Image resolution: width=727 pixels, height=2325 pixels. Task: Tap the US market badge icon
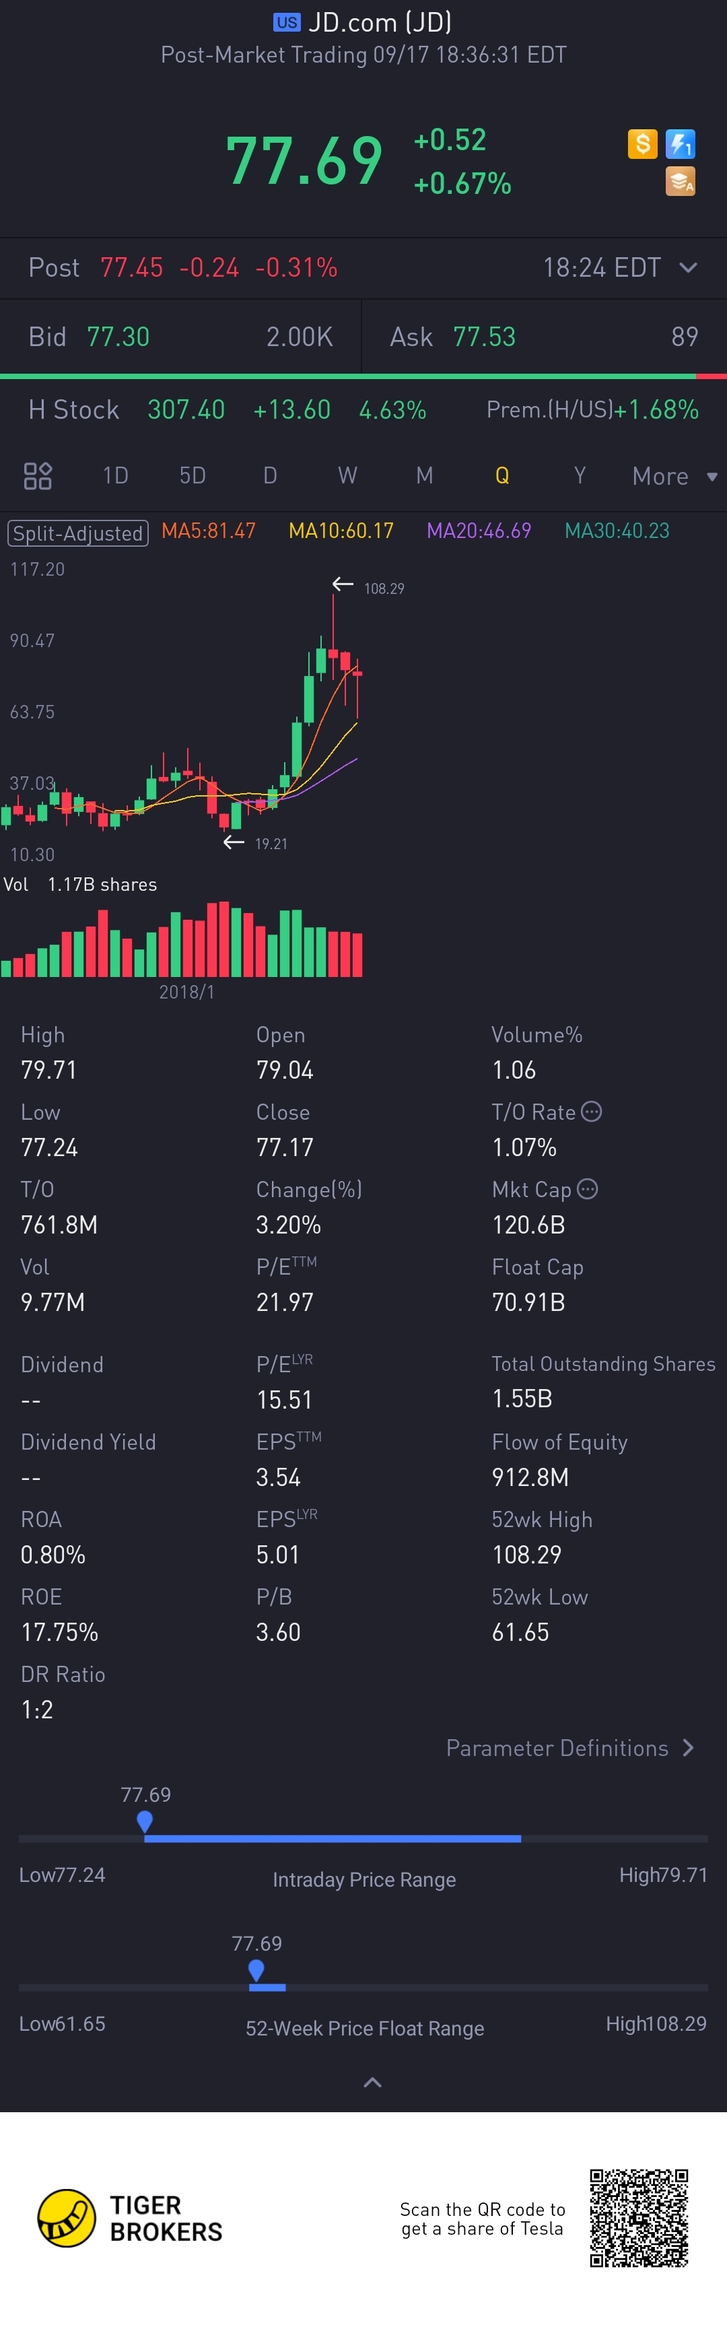tap(287, 23)
